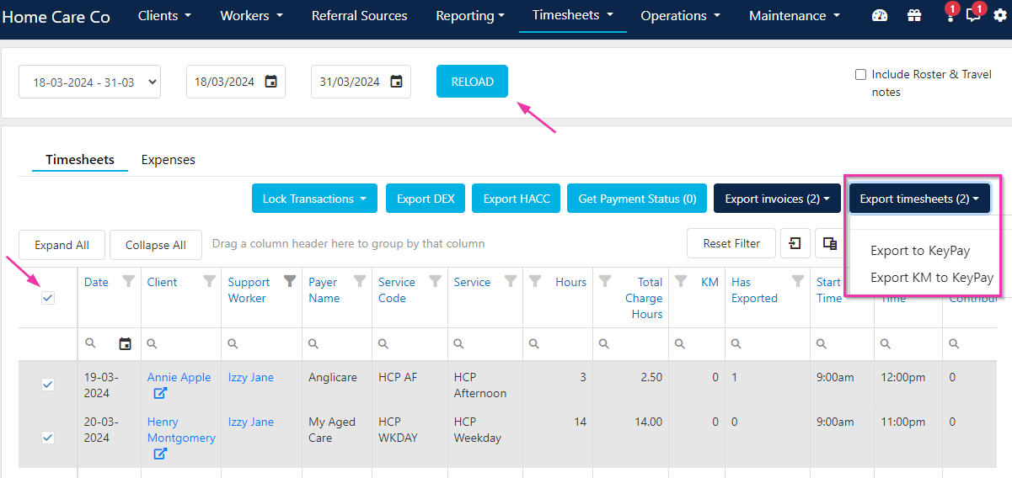
Task: Switch to the Expenses tab
Action: [169, 159]
